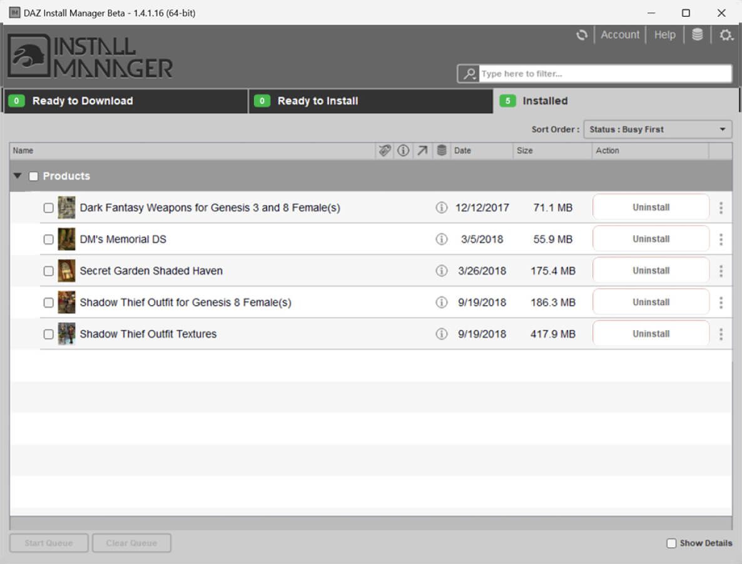Sort by the Name column header
Screen dimensions: 742x564
tap(193, 151)
